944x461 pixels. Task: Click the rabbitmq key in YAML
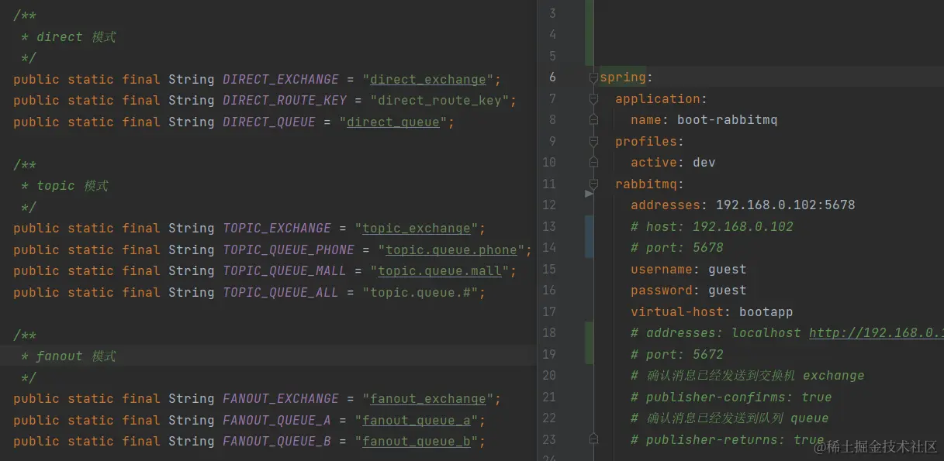click(646, 184)
